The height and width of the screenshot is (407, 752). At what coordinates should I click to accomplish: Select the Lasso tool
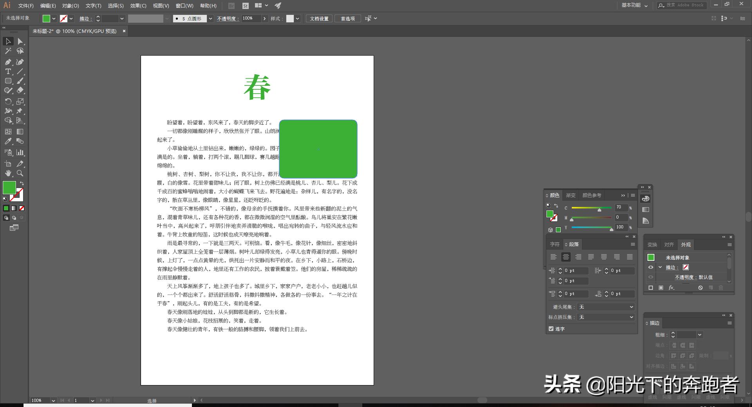pos(20,51)
